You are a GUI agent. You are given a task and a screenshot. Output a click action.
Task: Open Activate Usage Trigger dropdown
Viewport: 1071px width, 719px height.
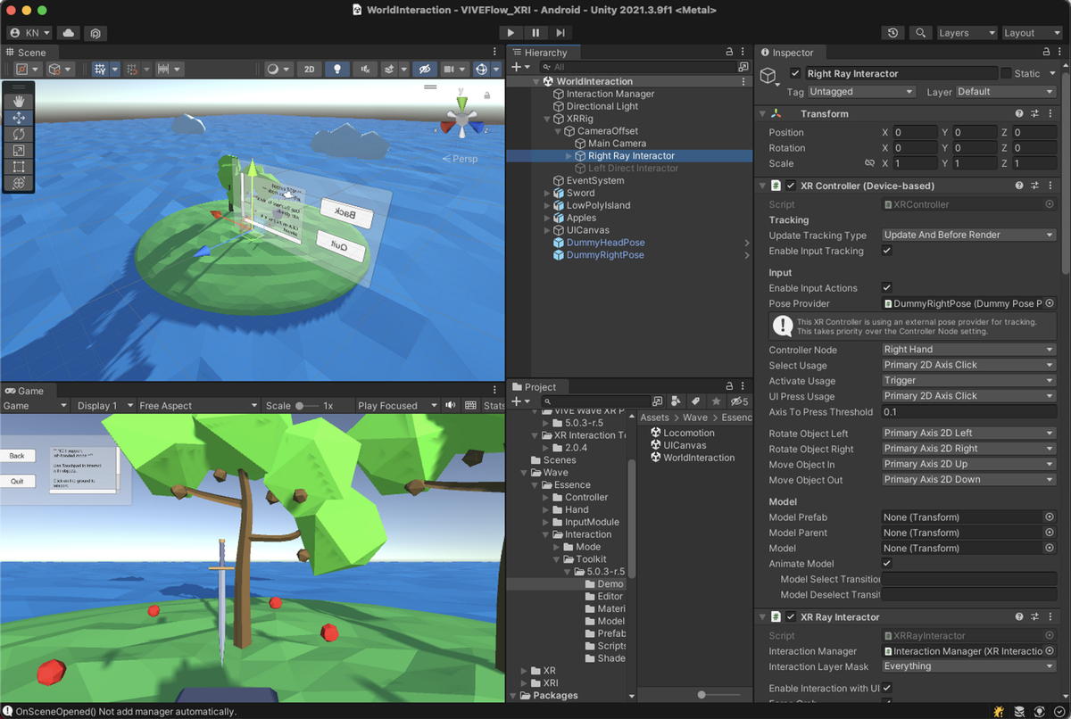point(969,380)
